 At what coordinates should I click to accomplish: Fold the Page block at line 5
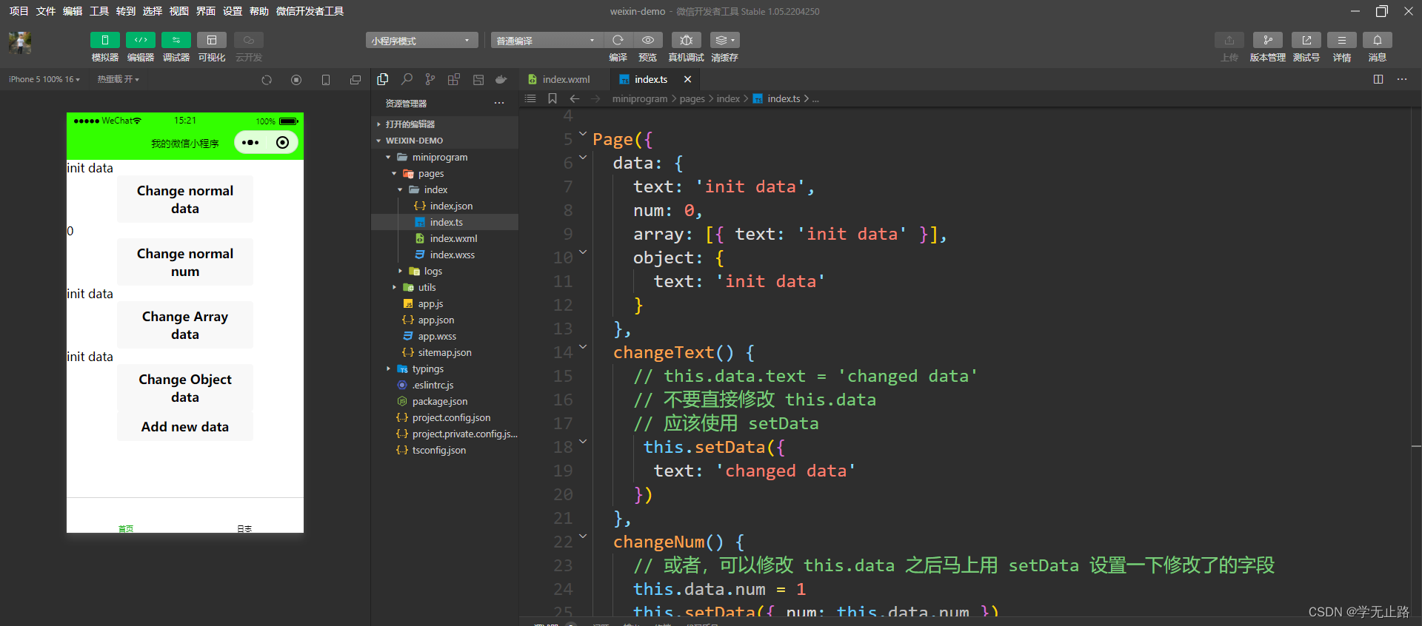pos(583,134)
